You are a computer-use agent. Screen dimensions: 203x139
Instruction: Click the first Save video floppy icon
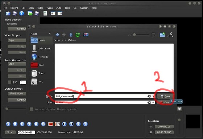tap(14, 13)
